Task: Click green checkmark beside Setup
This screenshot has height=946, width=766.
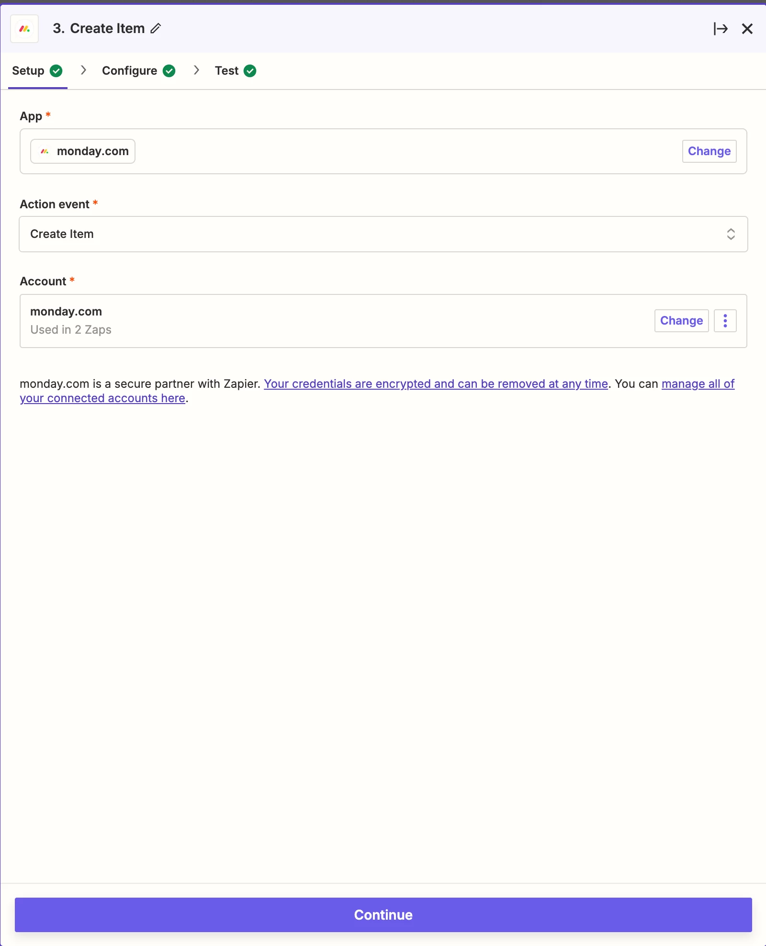Action: coord(56,71)
